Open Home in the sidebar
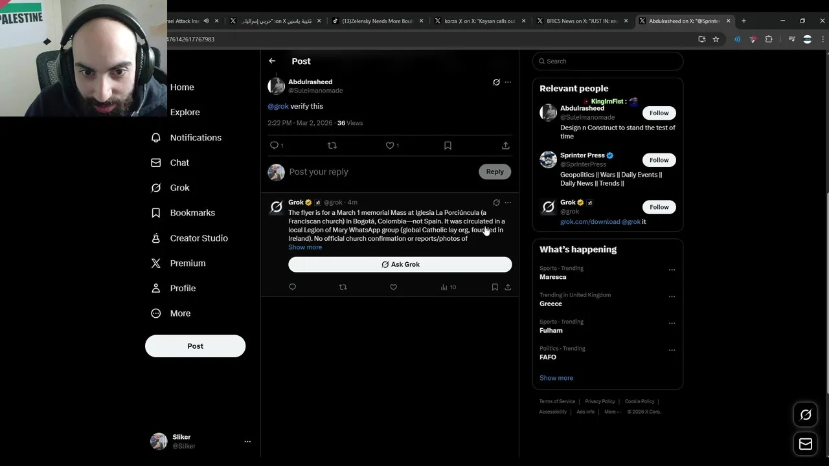The height and width of the screenshot is (466, 829). (182, 87)
